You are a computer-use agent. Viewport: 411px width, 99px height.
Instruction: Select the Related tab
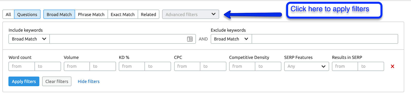[x=148, y=14]
